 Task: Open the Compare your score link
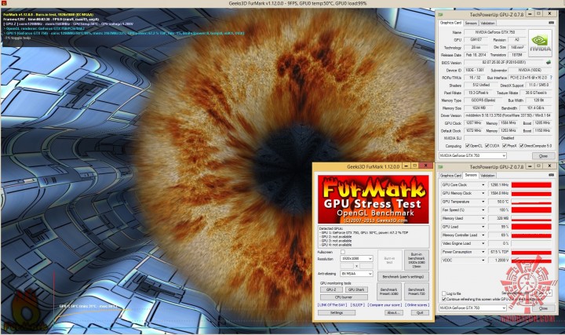[384, 304]
